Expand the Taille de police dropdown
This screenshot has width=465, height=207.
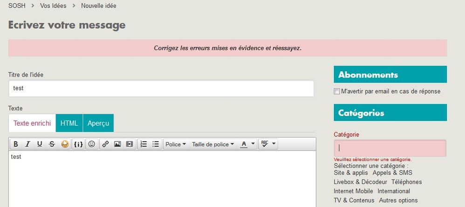click(213, 144)
